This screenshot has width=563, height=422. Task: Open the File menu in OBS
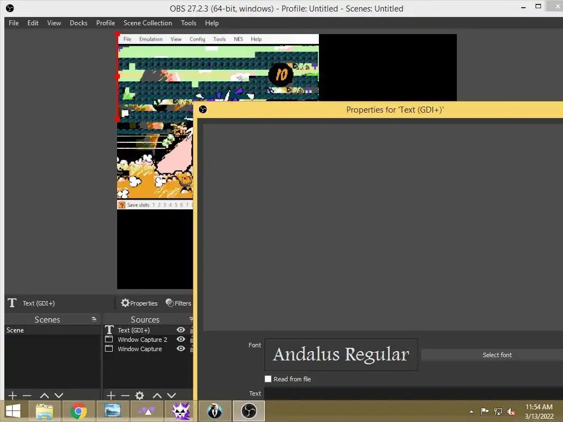14,23
